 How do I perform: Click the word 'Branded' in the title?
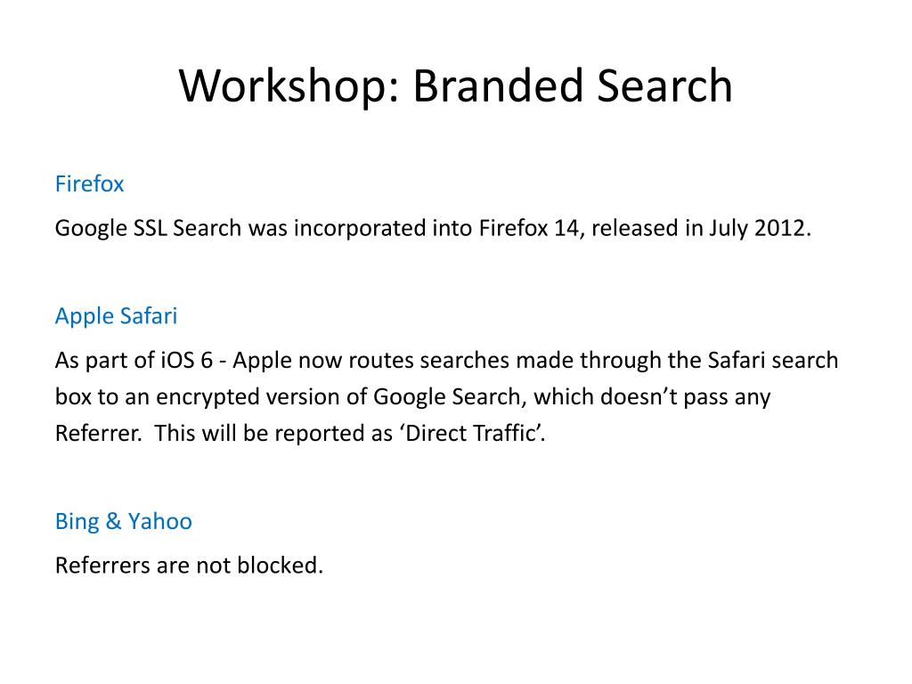(499, 86)
